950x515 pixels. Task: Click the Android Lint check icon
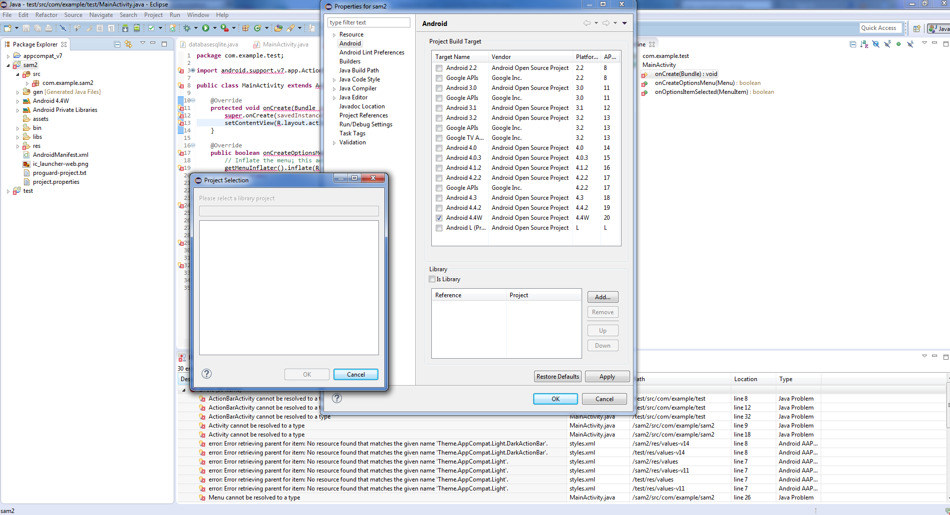click(151, 28)
